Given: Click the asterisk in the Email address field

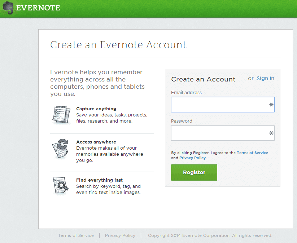Looking at the screenshot, I should point(271,105).
